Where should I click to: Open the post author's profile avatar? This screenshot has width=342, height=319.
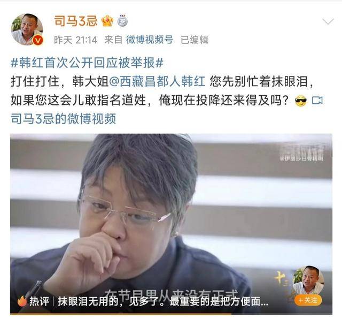(27, 29)
